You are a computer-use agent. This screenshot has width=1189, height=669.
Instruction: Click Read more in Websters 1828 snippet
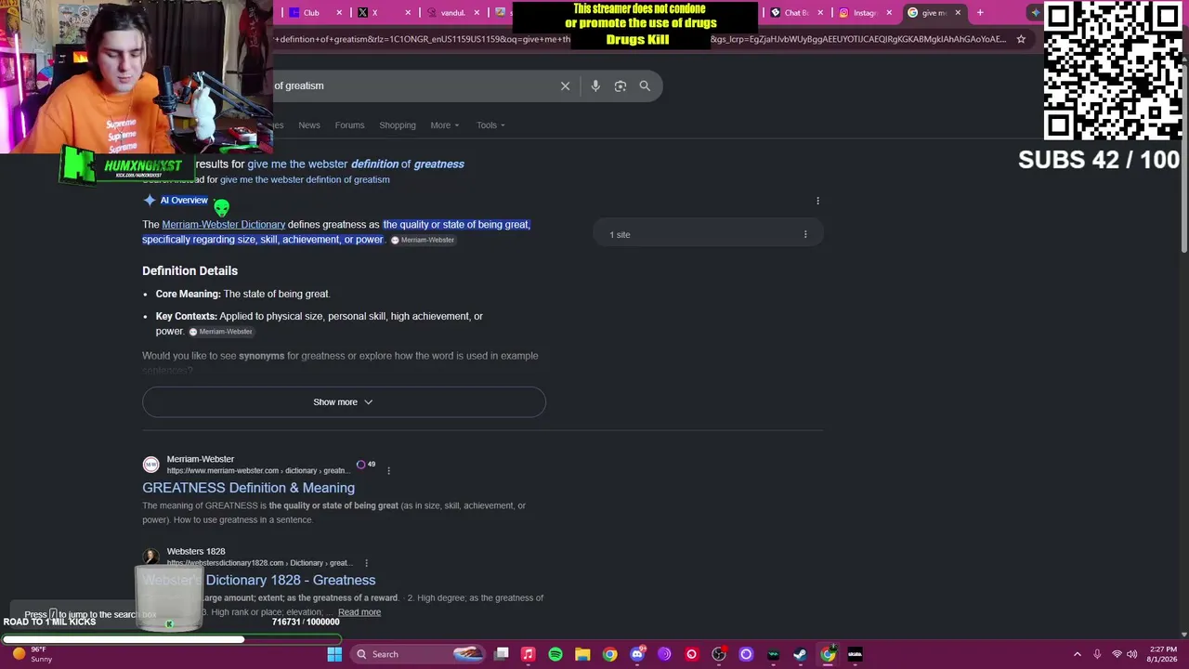click(359, 612)
